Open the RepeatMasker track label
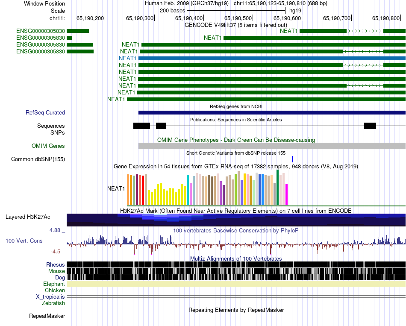406x326 pixels. (47, 316)
